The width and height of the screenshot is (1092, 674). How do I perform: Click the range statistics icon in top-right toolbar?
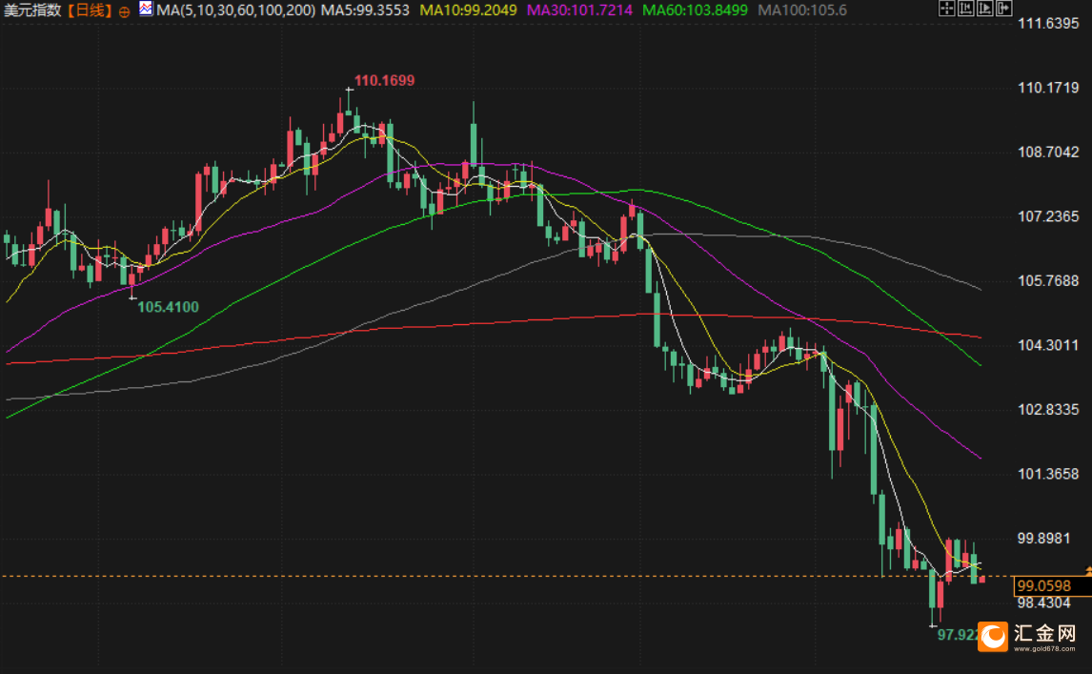966,9
